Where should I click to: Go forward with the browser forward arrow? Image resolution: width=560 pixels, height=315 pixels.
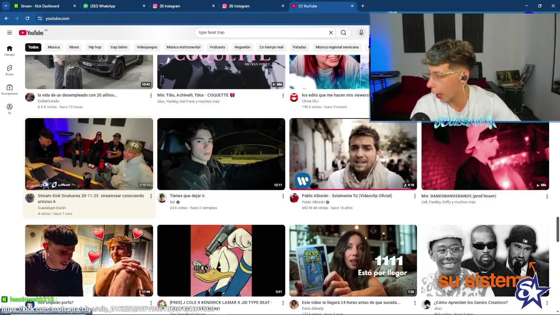(17, 18)
